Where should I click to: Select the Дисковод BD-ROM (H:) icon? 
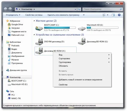39,51
